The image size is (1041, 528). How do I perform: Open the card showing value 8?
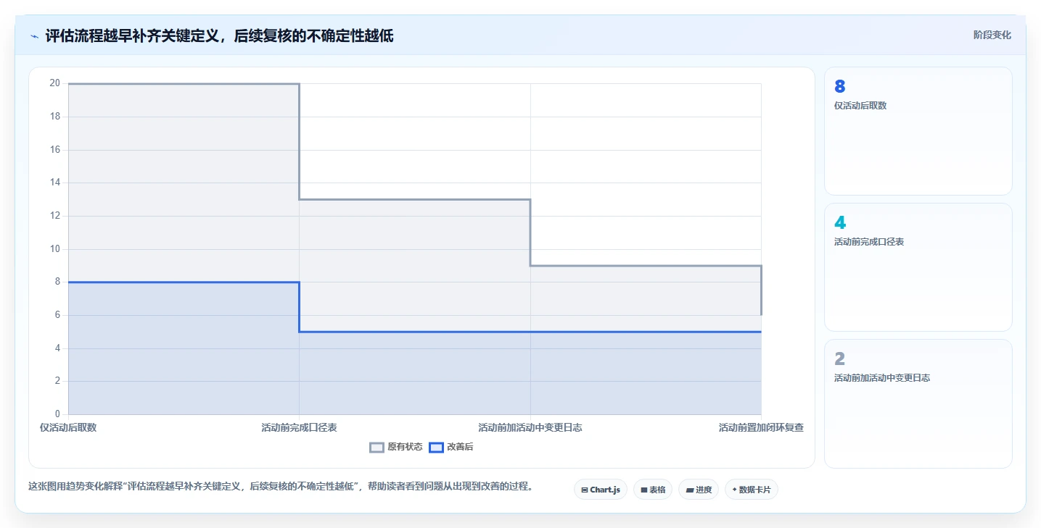pyautogui.click(x=918, y=131)
